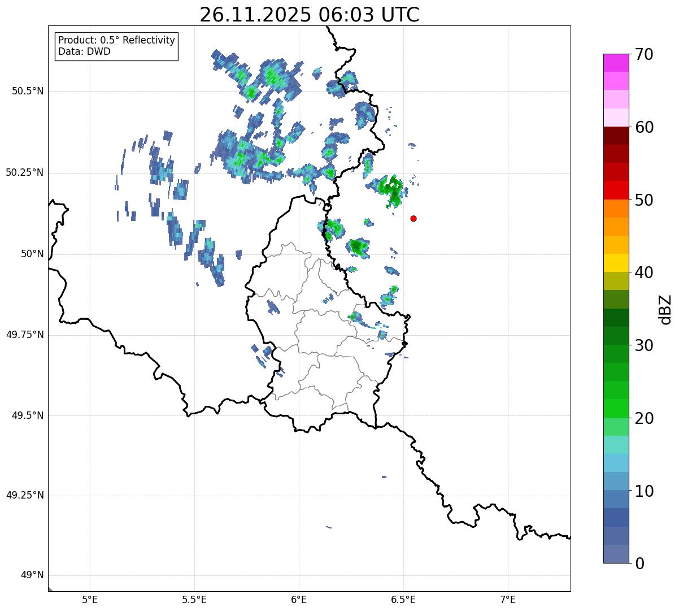Click the bright green colorbar swatch above 20
679x611 pixels.
click(616, 408)
